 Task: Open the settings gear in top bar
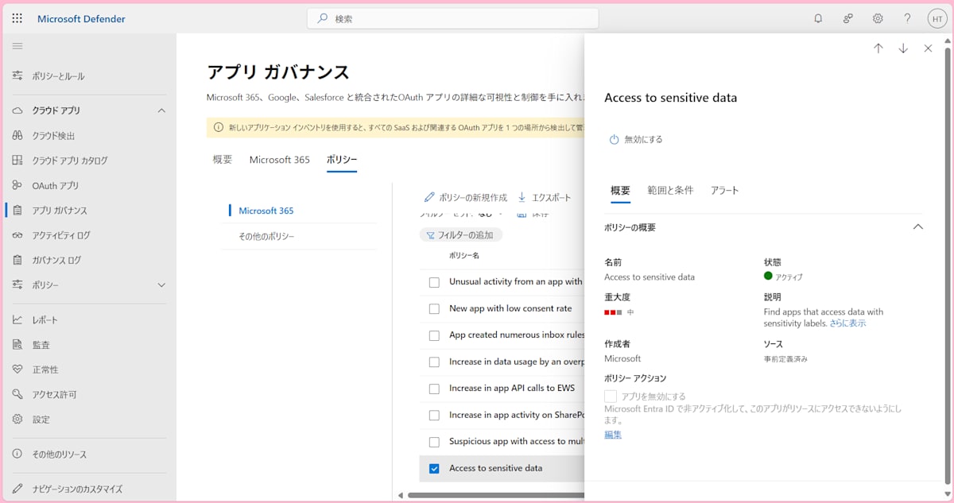point(878,18)
